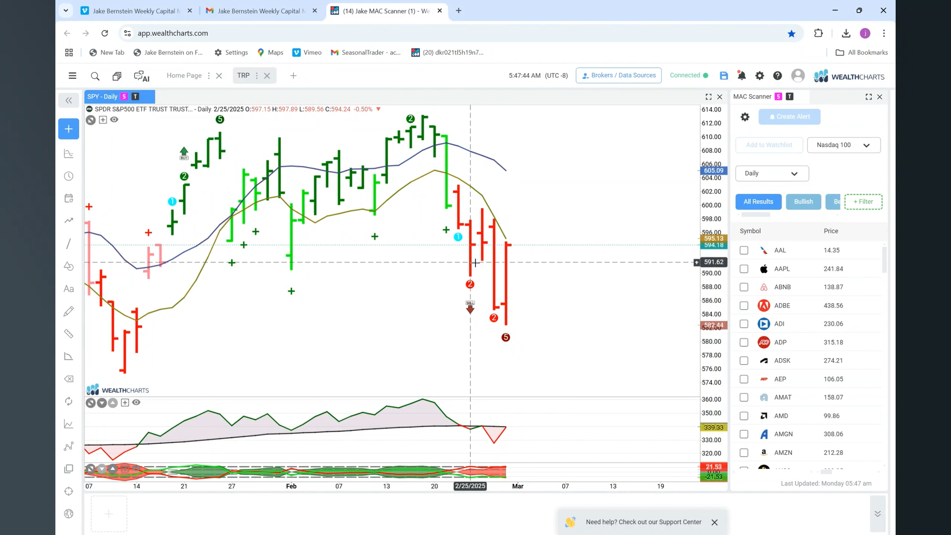Maximize the MAC Scanner panel
Image resolution: width=951 pixels, height=535 pixels.
(869, 97)
